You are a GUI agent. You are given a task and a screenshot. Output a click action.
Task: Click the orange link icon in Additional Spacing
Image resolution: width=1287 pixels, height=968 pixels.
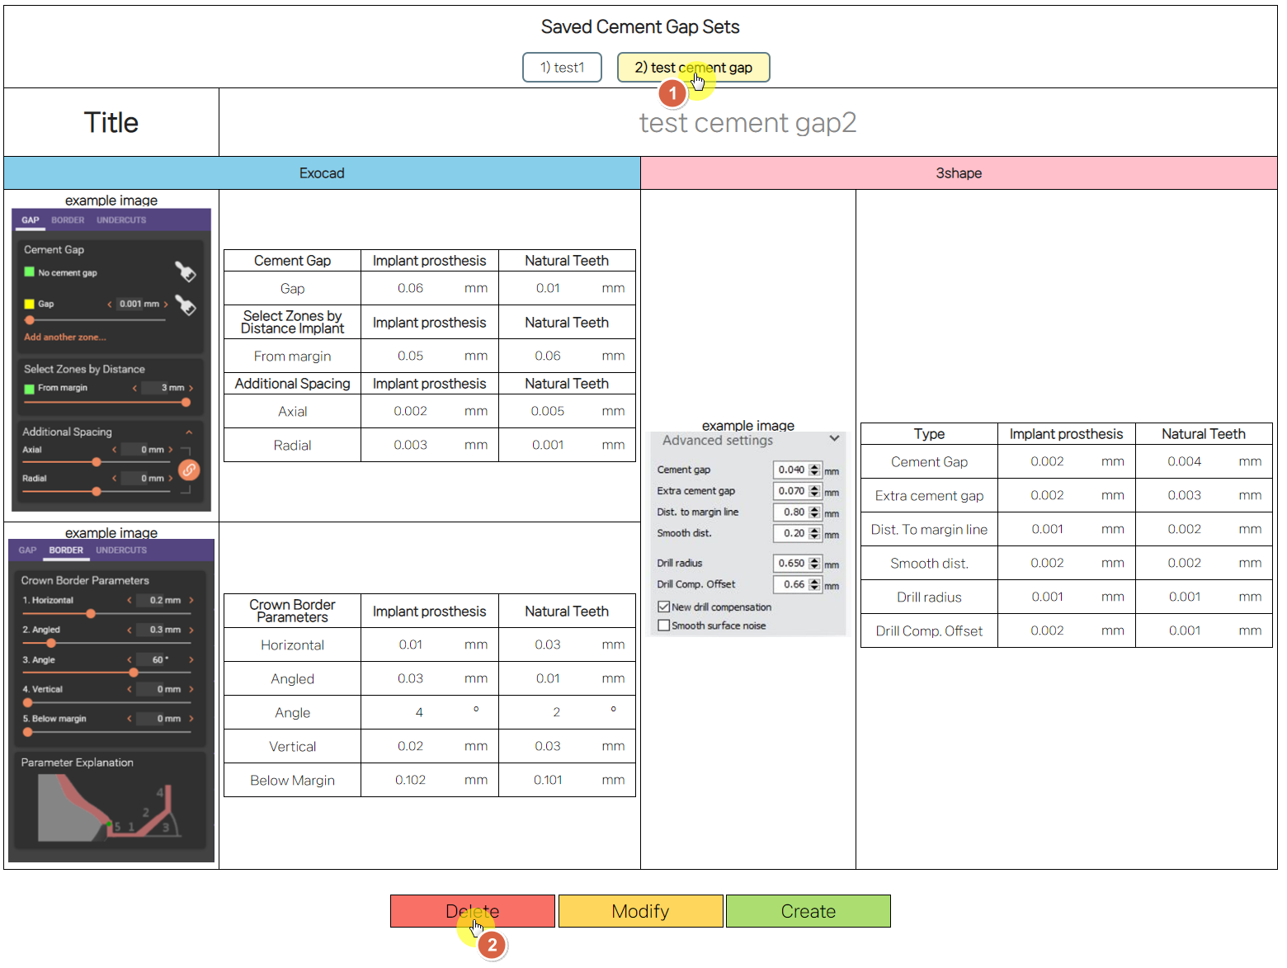pos(189,470)
